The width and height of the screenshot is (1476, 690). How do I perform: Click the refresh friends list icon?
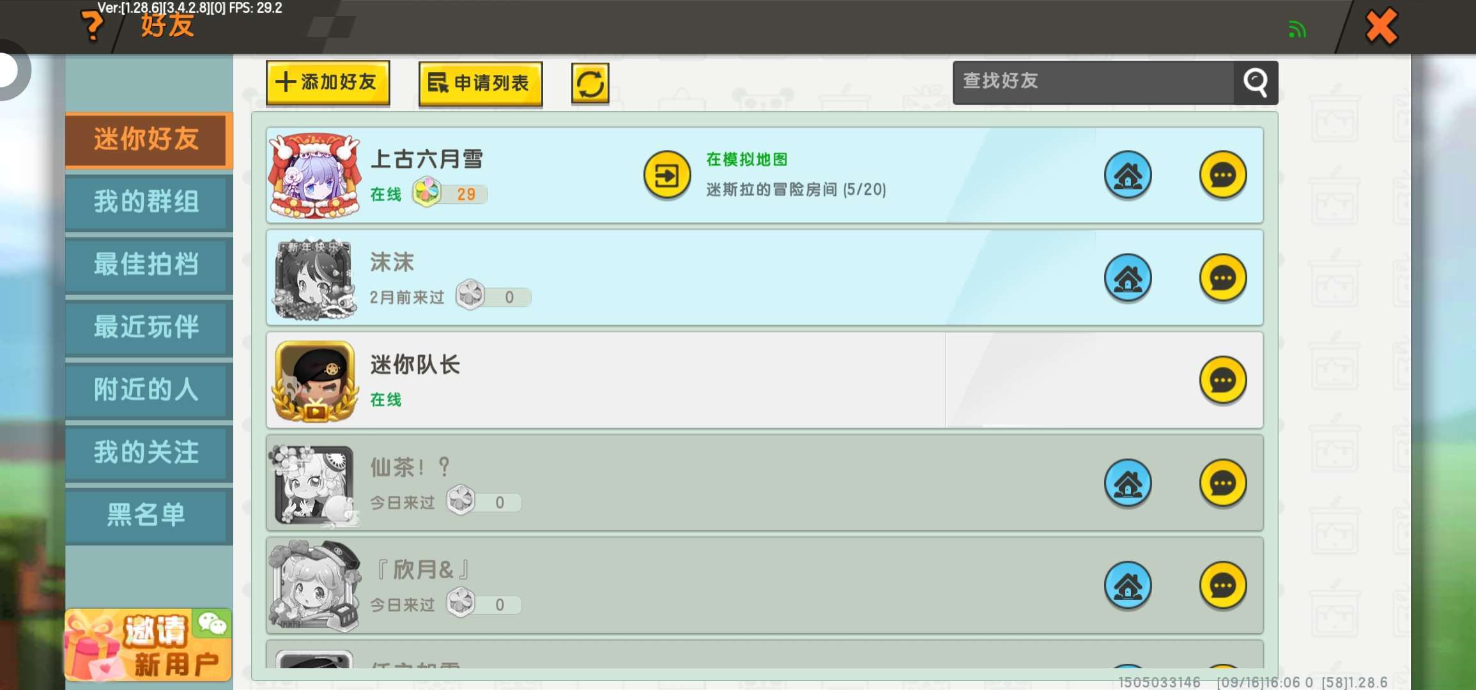pyautogui.click(x=590, y=84)
